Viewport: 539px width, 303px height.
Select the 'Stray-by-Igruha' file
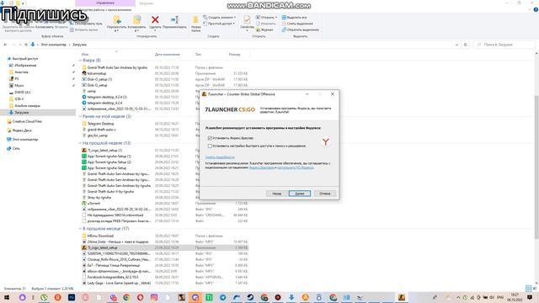point(99,198)
